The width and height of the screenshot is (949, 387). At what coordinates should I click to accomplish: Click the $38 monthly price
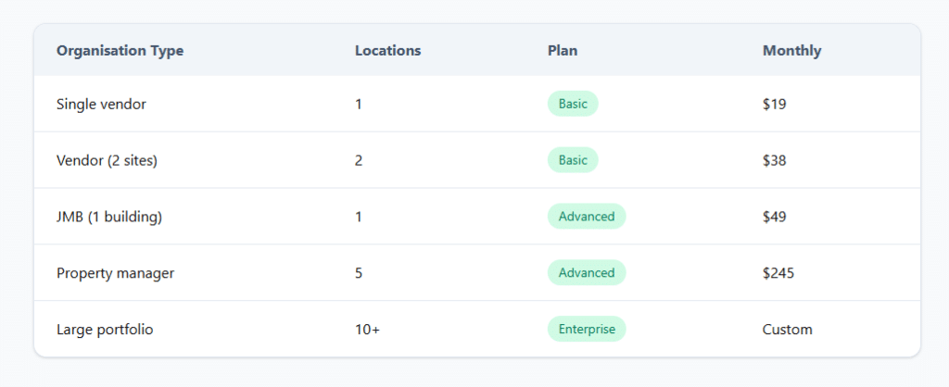[775, 160]
